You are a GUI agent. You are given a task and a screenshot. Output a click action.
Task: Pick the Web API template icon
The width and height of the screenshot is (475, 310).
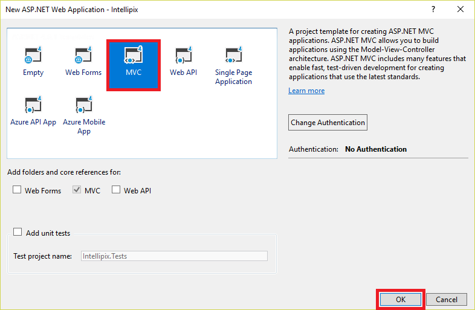pyautogui.click(x=184, y=56)
